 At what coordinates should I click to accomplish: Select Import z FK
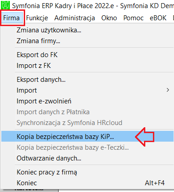tap(87, 66)
